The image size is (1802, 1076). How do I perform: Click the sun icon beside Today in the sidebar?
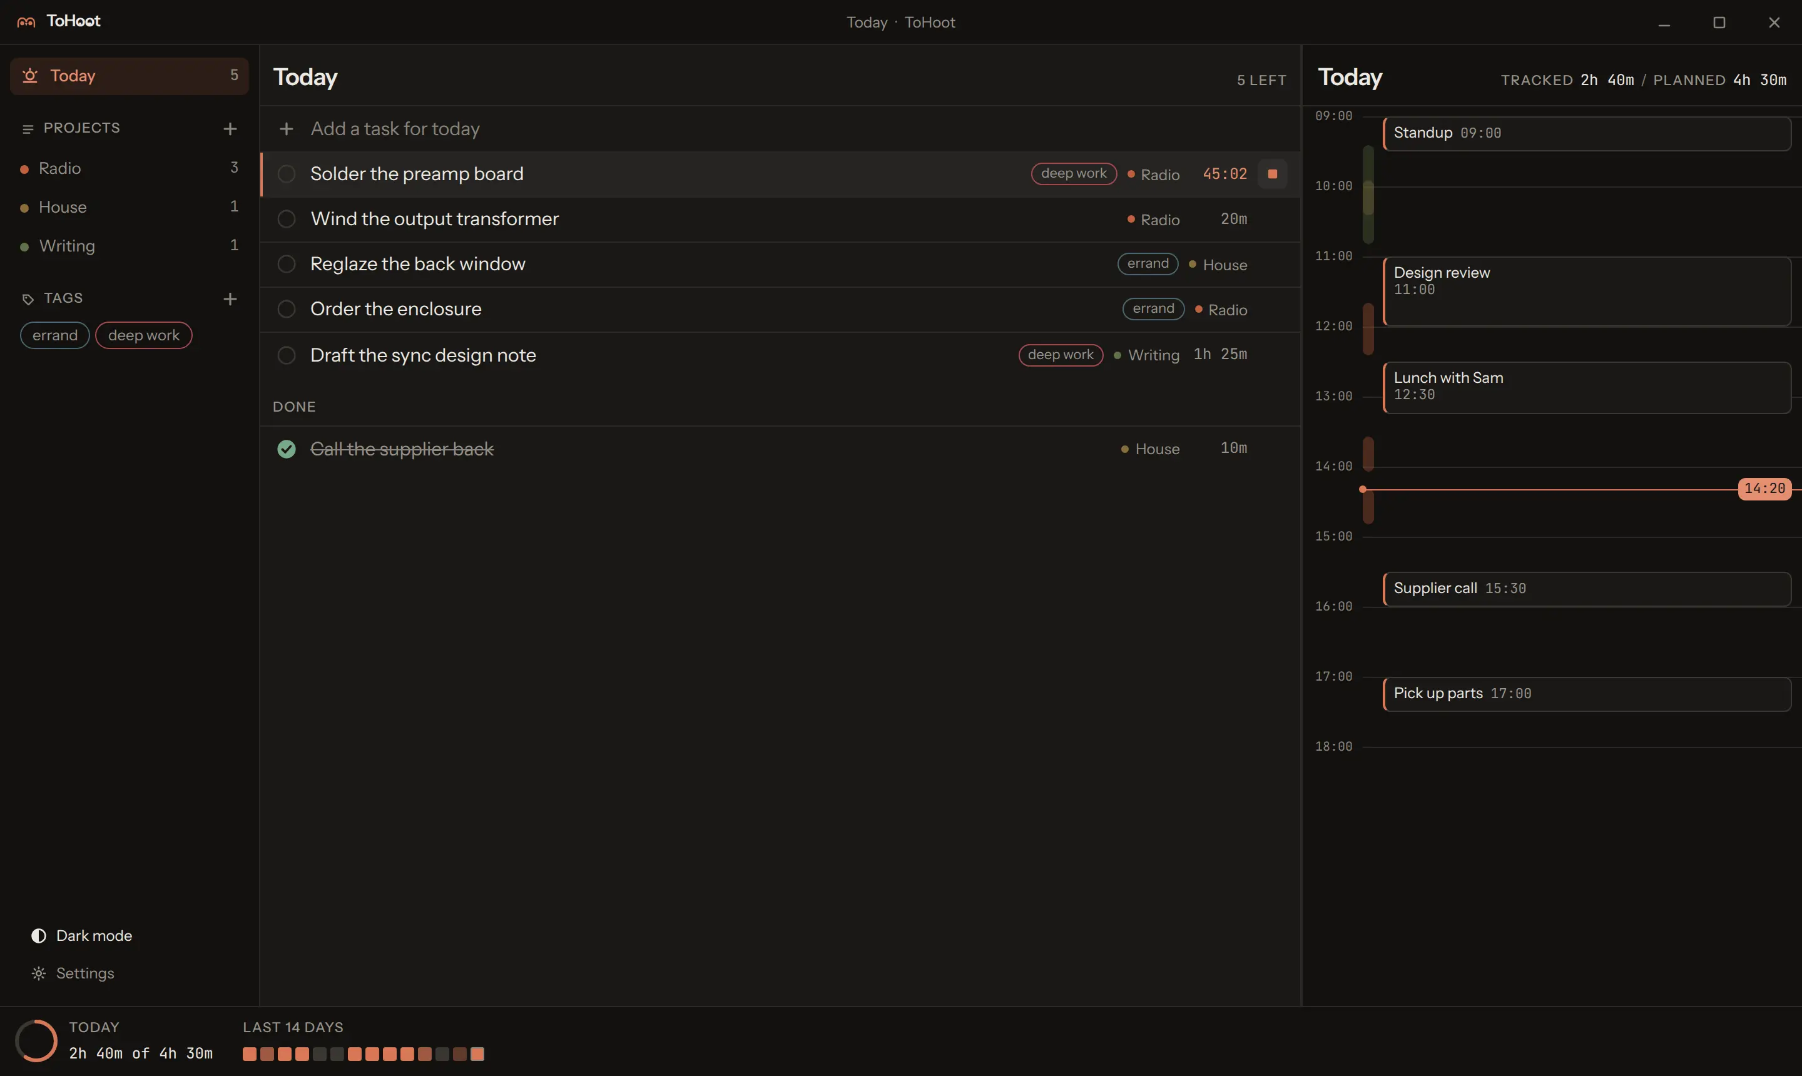30,76
